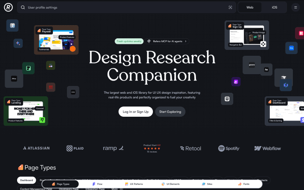This screenshot has height=190, width=304.
Task: Select Fonts in the bottom navigation
Action: point(244,184)
